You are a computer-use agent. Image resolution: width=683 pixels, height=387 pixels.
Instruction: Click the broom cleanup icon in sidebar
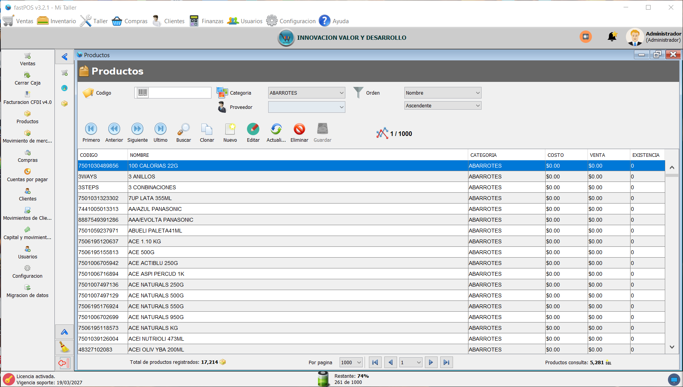pos(64,347)
